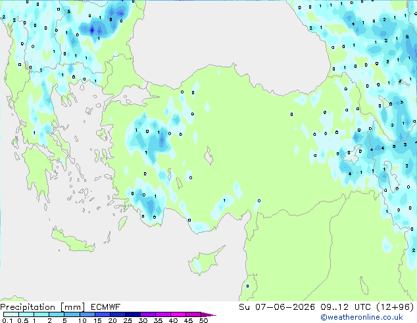Click the '(12+96)' forecast run text
Viewport: 417px width, 323px height.
click(x=395, y=307)
